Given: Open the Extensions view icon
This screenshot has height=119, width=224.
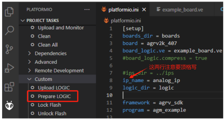Looking at the screenshot, I should [9, 87].
